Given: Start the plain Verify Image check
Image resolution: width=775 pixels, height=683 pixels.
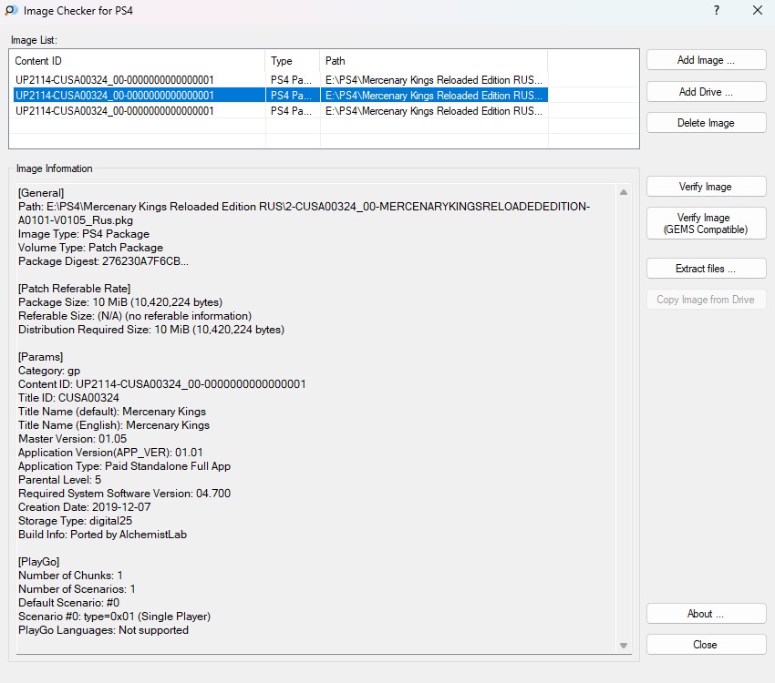Looking at the screenshot, I should [x=706, y=187].
